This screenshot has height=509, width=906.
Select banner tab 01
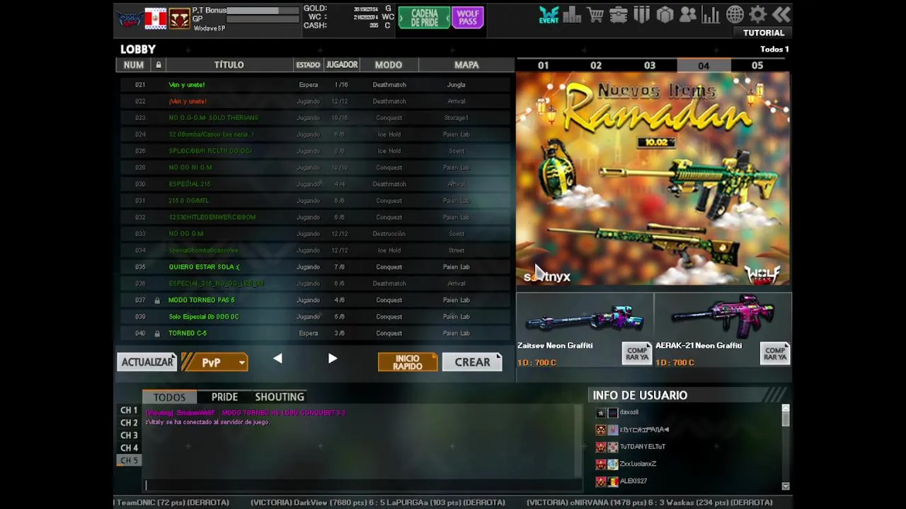point(543,65)
